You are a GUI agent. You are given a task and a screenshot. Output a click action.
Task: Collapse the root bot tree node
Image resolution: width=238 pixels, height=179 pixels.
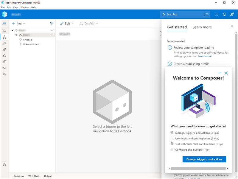[13, 30]
